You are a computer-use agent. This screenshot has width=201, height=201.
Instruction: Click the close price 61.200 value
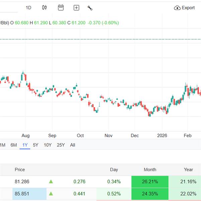point(78,23)
